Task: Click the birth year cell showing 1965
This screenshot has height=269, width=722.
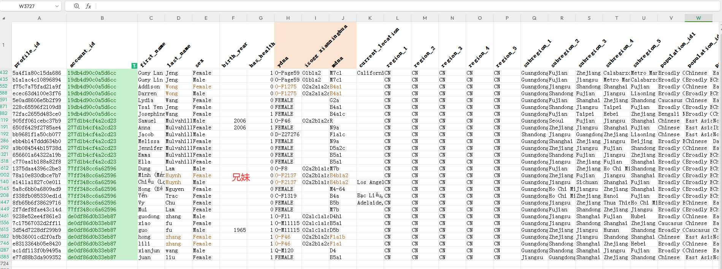Action: 233,230
